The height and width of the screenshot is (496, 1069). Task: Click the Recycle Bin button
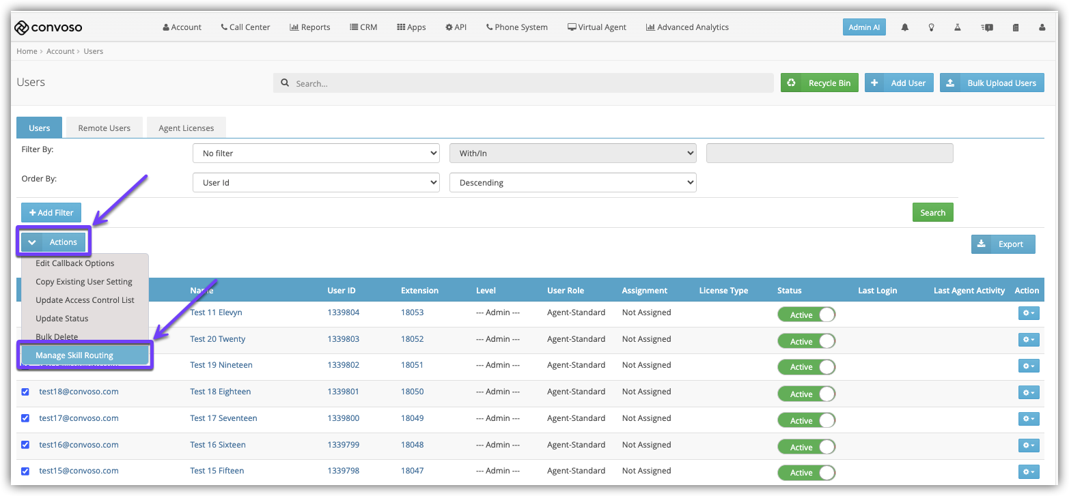click(x=820, y=83)
